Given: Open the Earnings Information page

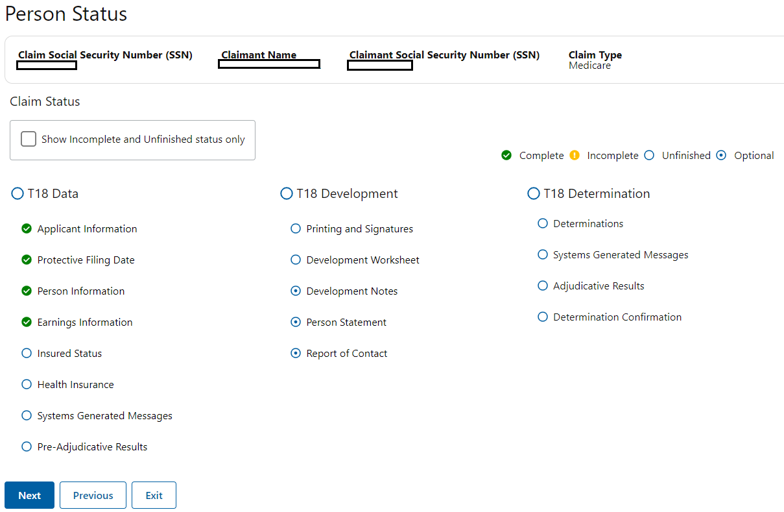Looking at the screenshot, I should 85,322.
